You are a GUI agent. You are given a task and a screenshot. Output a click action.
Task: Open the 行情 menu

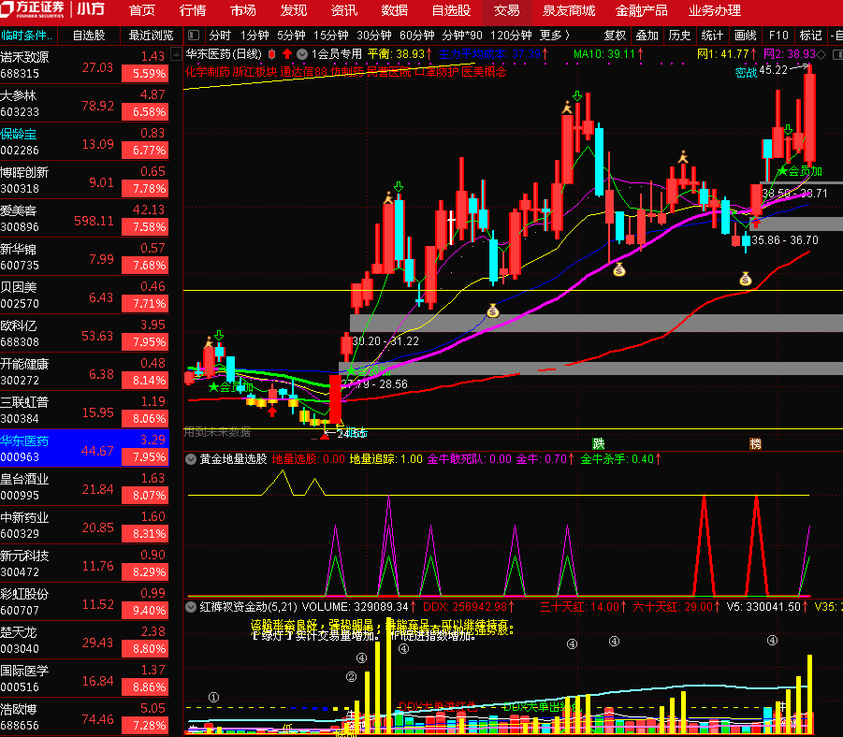tap(193, 10)
